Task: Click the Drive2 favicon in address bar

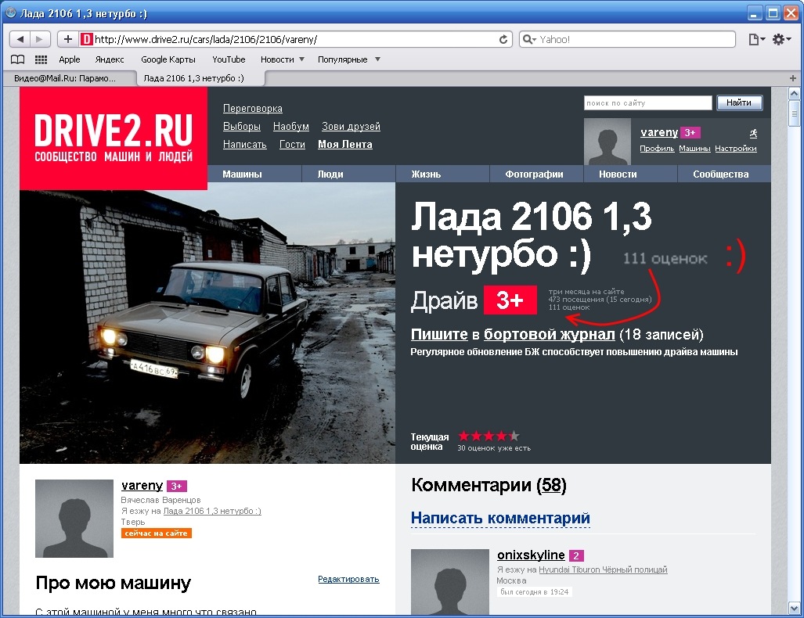Action: [86, 38]
